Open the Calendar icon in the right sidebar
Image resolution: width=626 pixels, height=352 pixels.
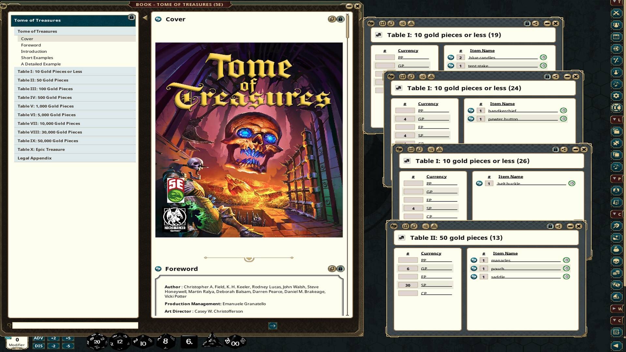tap(616, 37)
